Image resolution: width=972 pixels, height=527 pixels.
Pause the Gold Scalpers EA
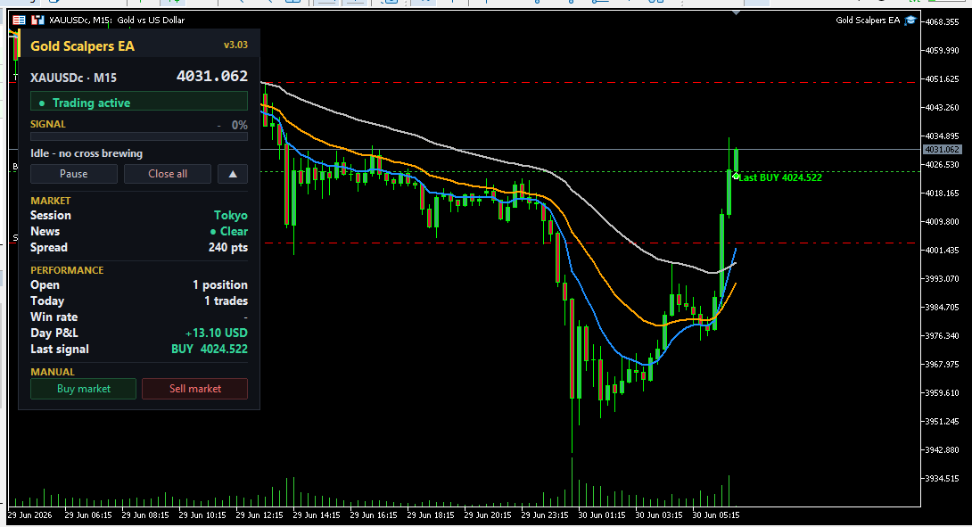pyautogui.click(x=74, y=174)
